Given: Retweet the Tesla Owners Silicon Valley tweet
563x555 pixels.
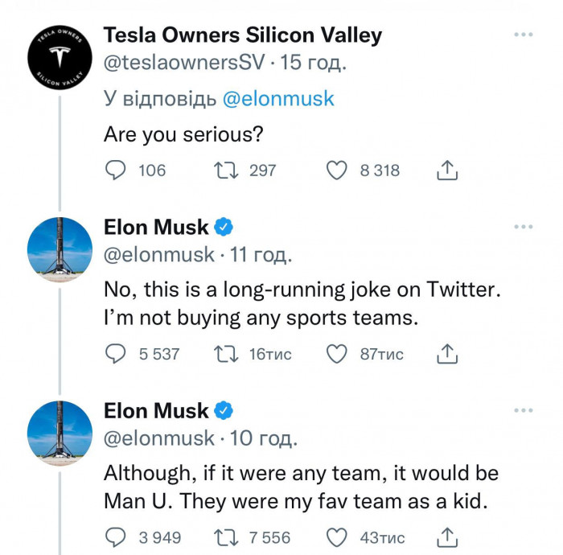Looking at the screenshot, I should pos(226,171).
